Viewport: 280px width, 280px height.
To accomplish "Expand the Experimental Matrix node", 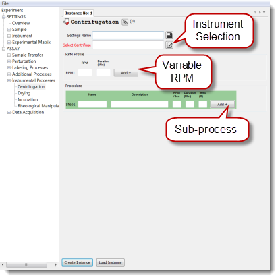I will (x=9, y=43).
